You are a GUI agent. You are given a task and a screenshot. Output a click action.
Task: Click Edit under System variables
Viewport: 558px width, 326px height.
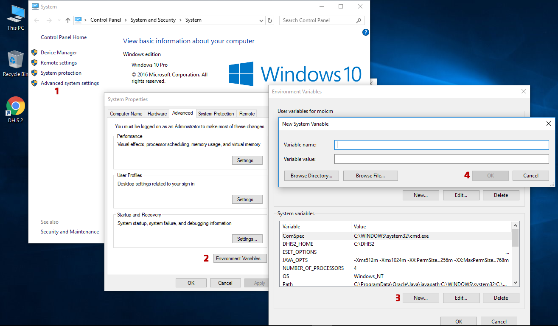(x=461, y=298)
